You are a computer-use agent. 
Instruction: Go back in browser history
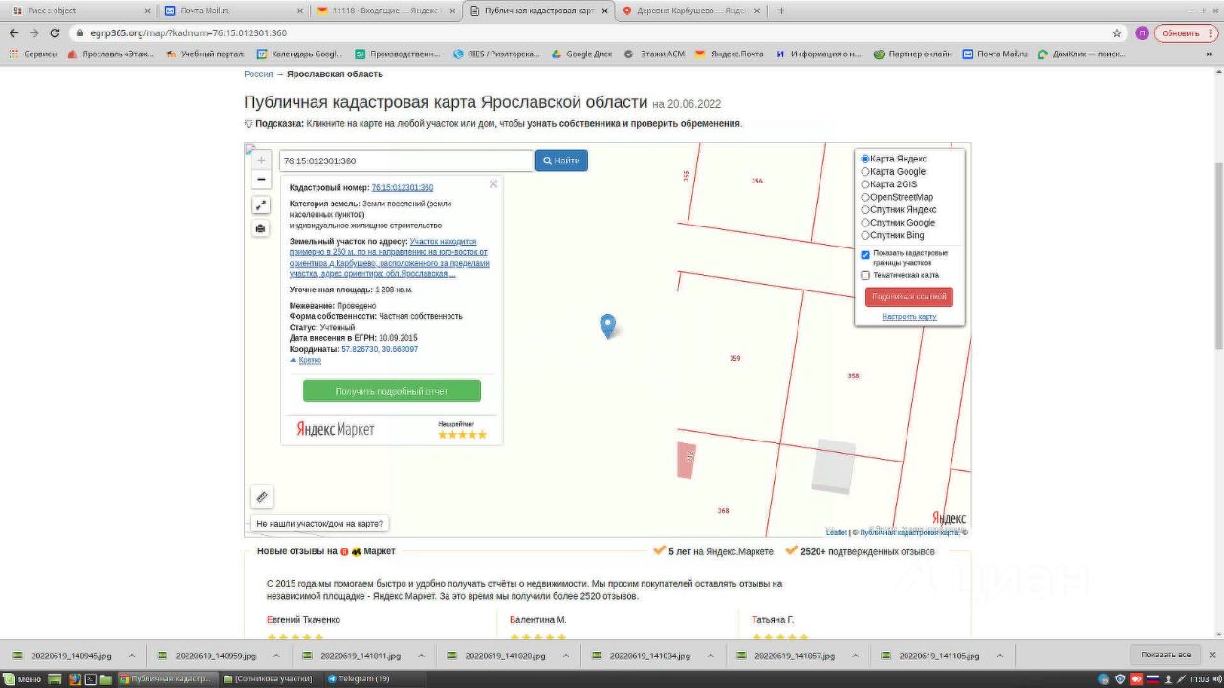pyautogui.click(x=13, y=32)
